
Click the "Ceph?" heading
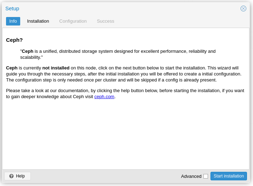pos(15,40)
